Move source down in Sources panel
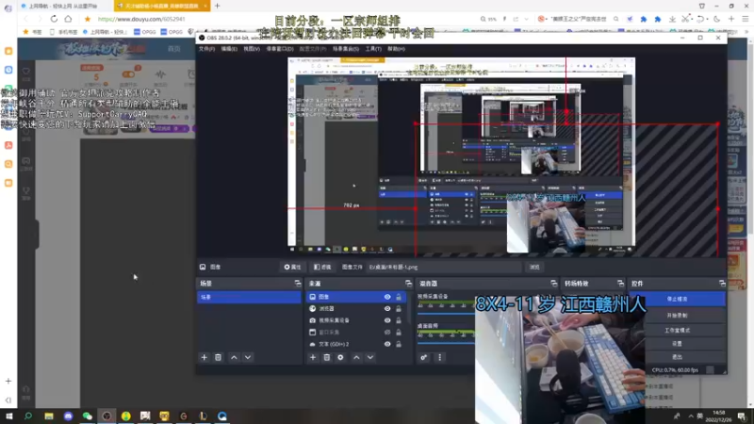The width and height of the screenshot is (754, 424). click(x=370, y=358)
